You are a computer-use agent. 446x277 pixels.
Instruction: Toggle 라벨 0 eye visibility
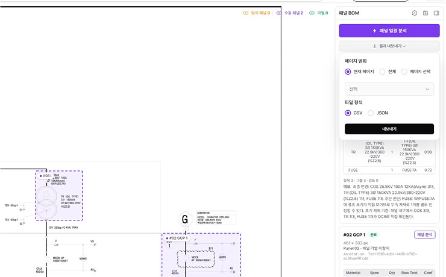(x=312, y=13)
